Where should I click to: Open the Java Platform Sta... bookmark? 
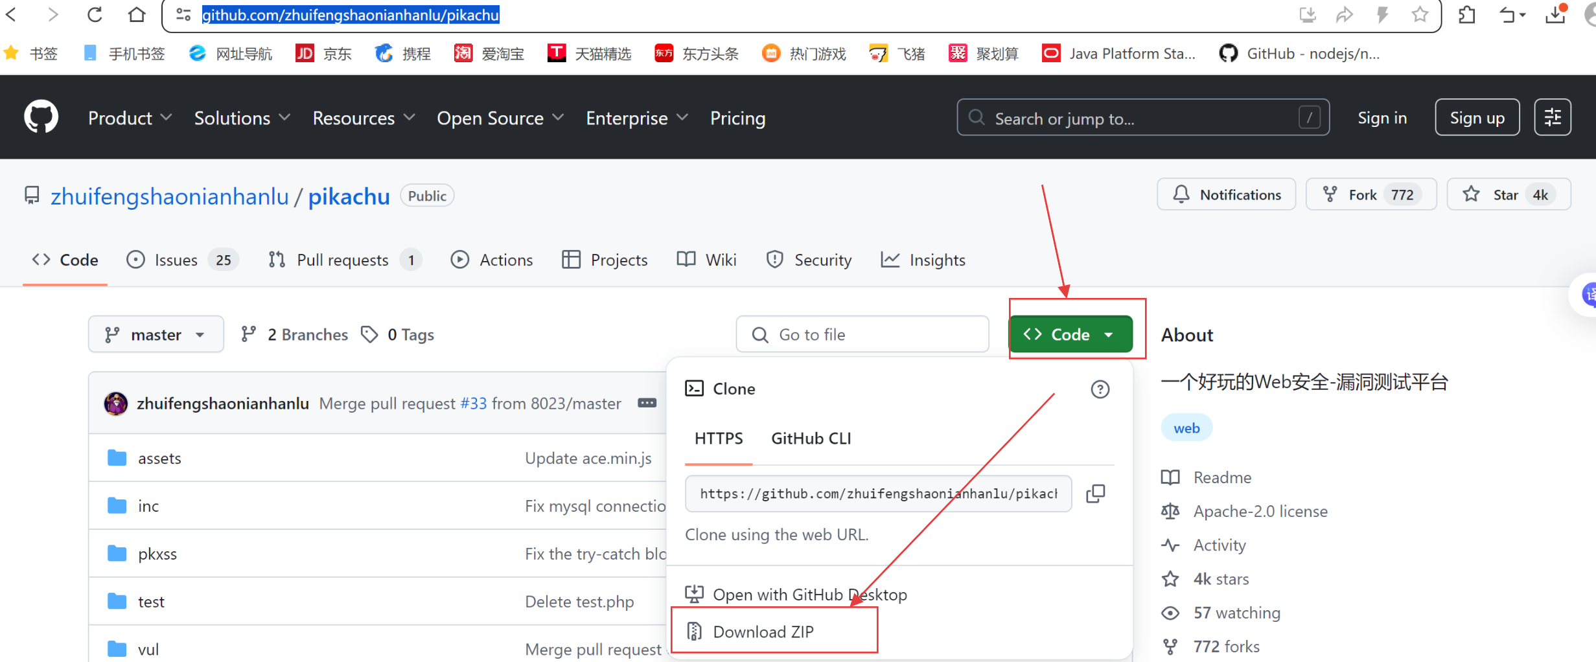(1118, 53)
